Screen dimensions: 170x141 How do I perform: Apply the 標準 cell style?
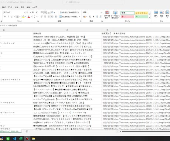pyautogui.click(x=127, y=13)
